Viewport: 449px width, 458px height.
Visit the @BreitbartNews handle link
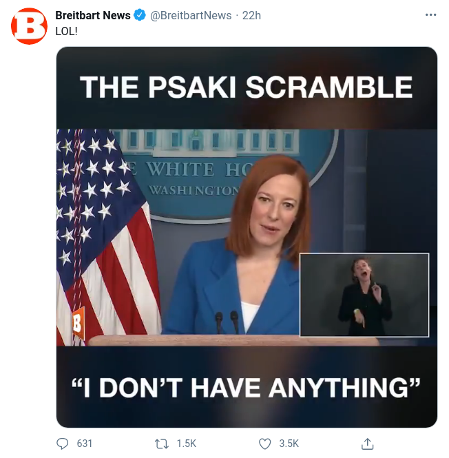191,15
